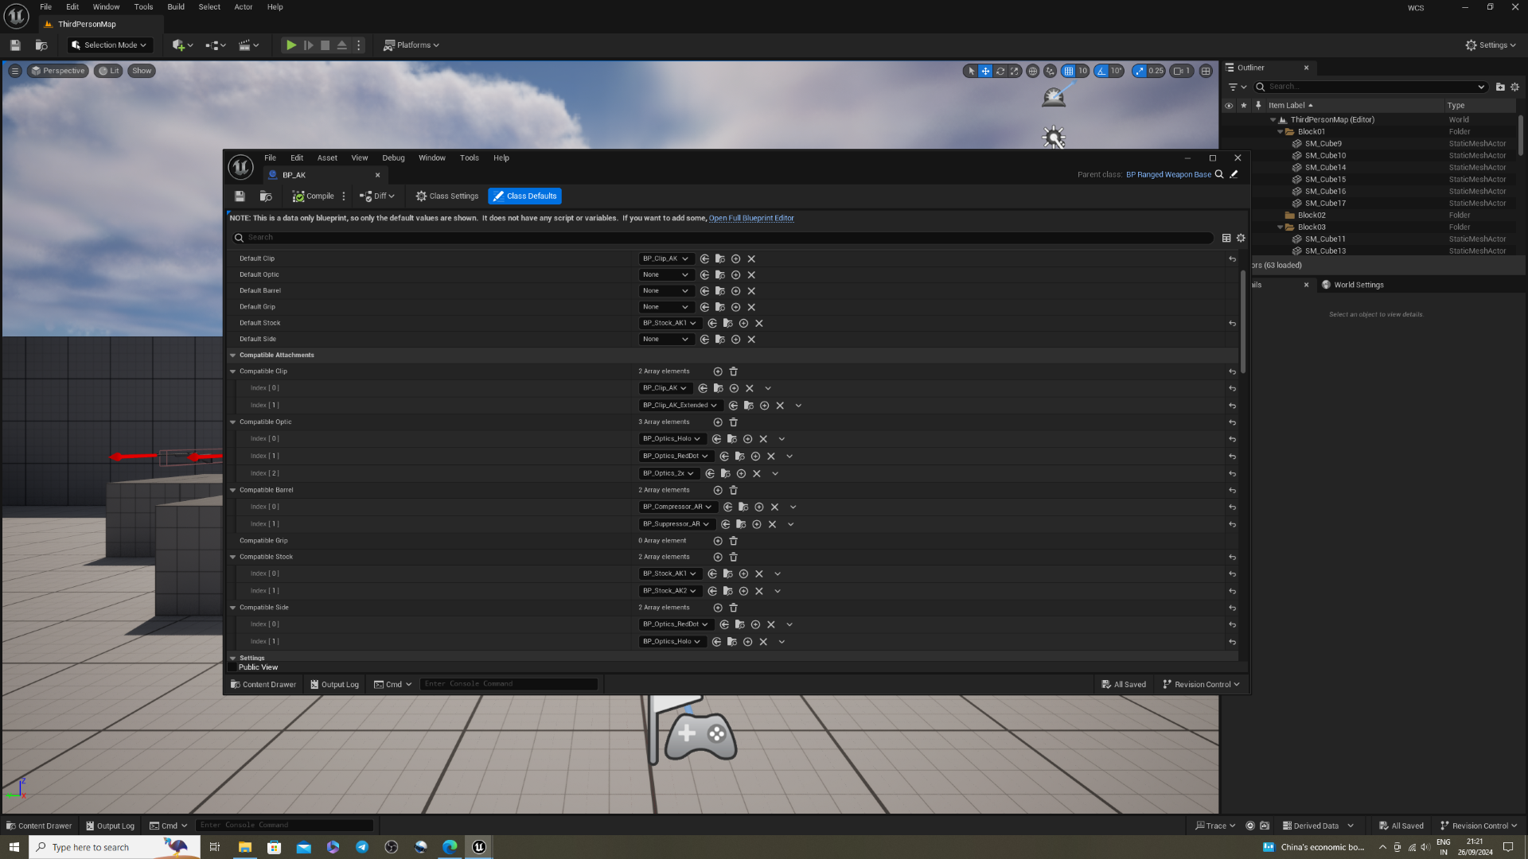Change camera speed setting in viewport

[1183, 71]
